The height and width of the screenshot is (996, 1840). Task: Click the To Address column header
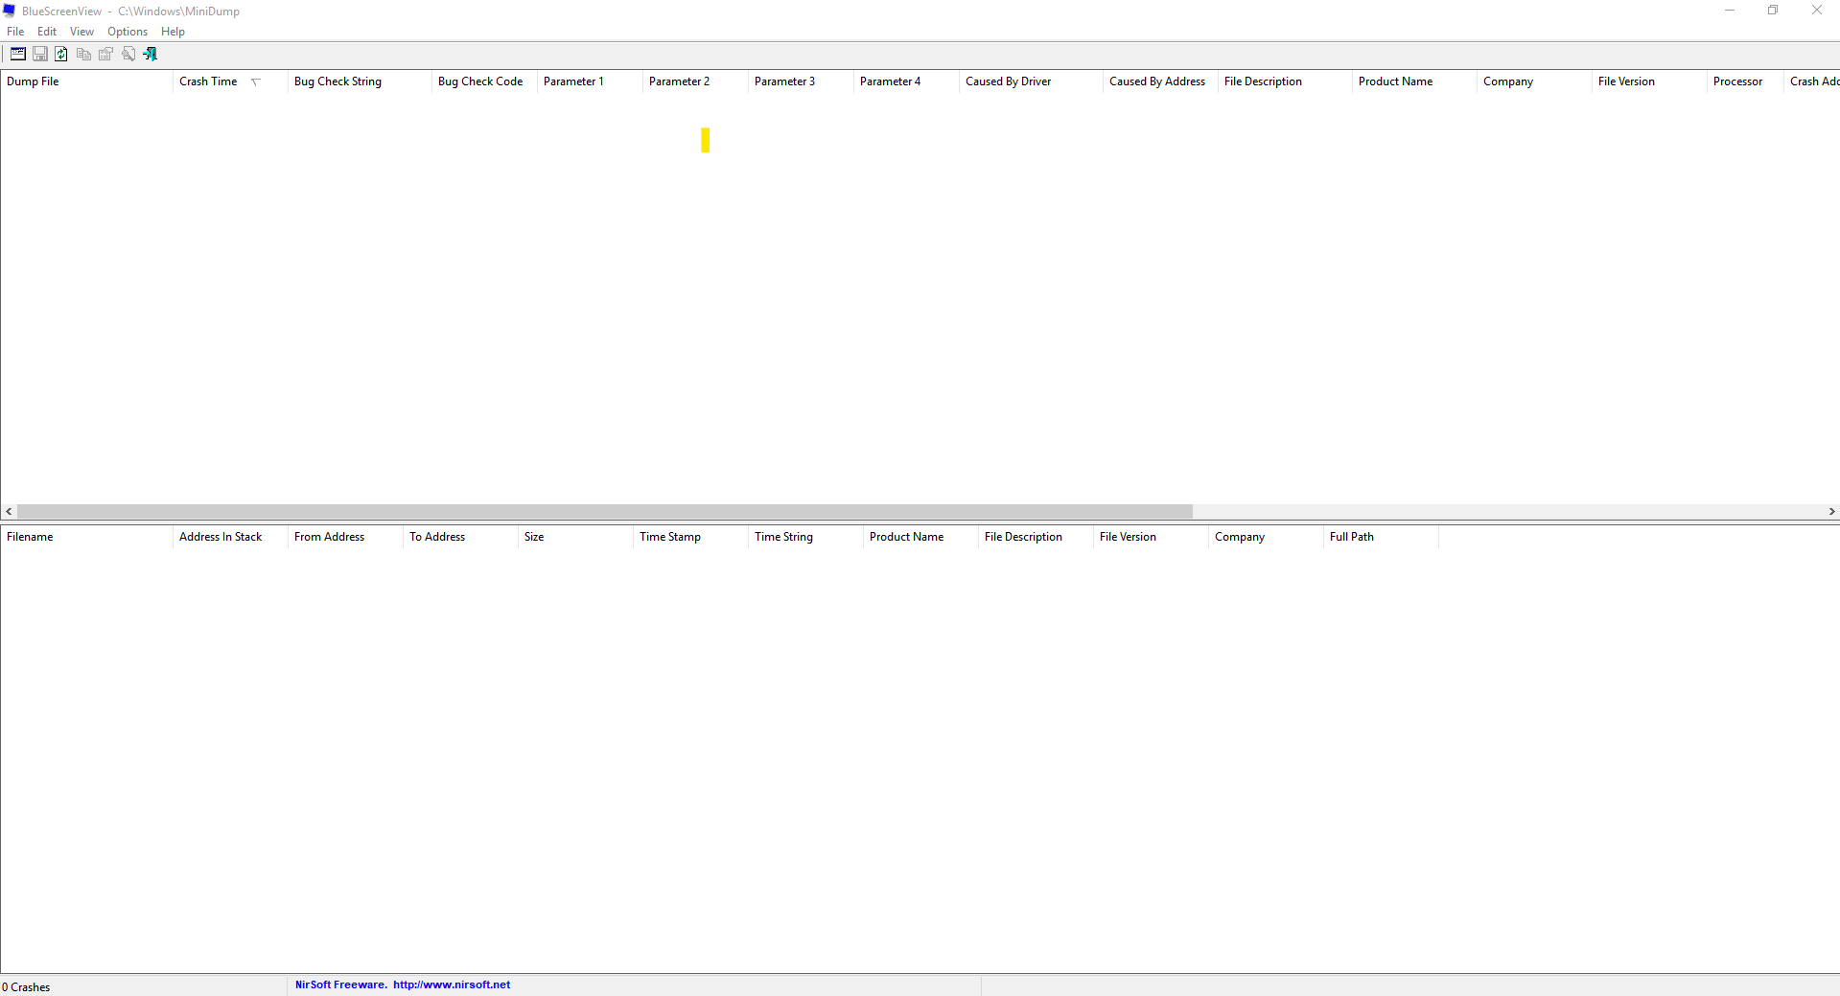pos(460,537)
